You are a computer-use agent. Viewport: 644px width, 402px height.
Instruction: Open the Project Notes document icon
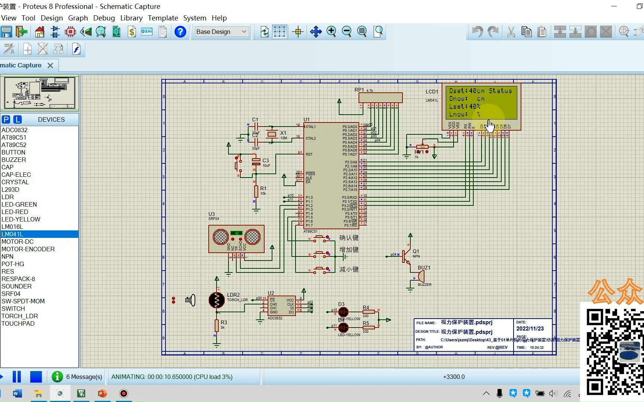coord(162,32)
